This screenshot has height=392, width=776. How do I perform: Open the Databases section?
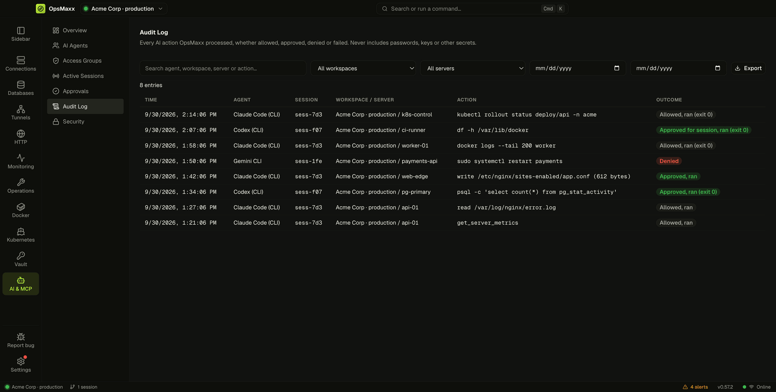(21, 88)
